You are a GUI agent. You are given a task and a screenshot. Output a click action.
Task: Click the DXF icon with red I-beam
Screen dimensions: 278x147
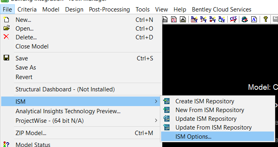(203, 19)
